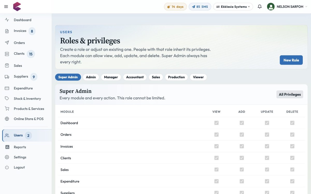Open Stock & Inventory page

[x=27, y=99]
